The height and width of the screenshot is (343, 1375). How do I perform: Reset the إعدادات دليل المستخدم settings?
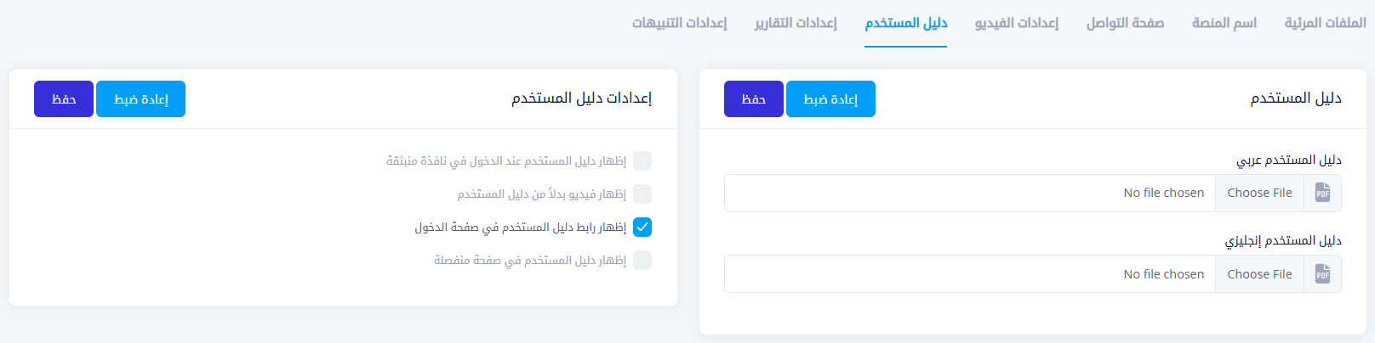coord(140,99)
